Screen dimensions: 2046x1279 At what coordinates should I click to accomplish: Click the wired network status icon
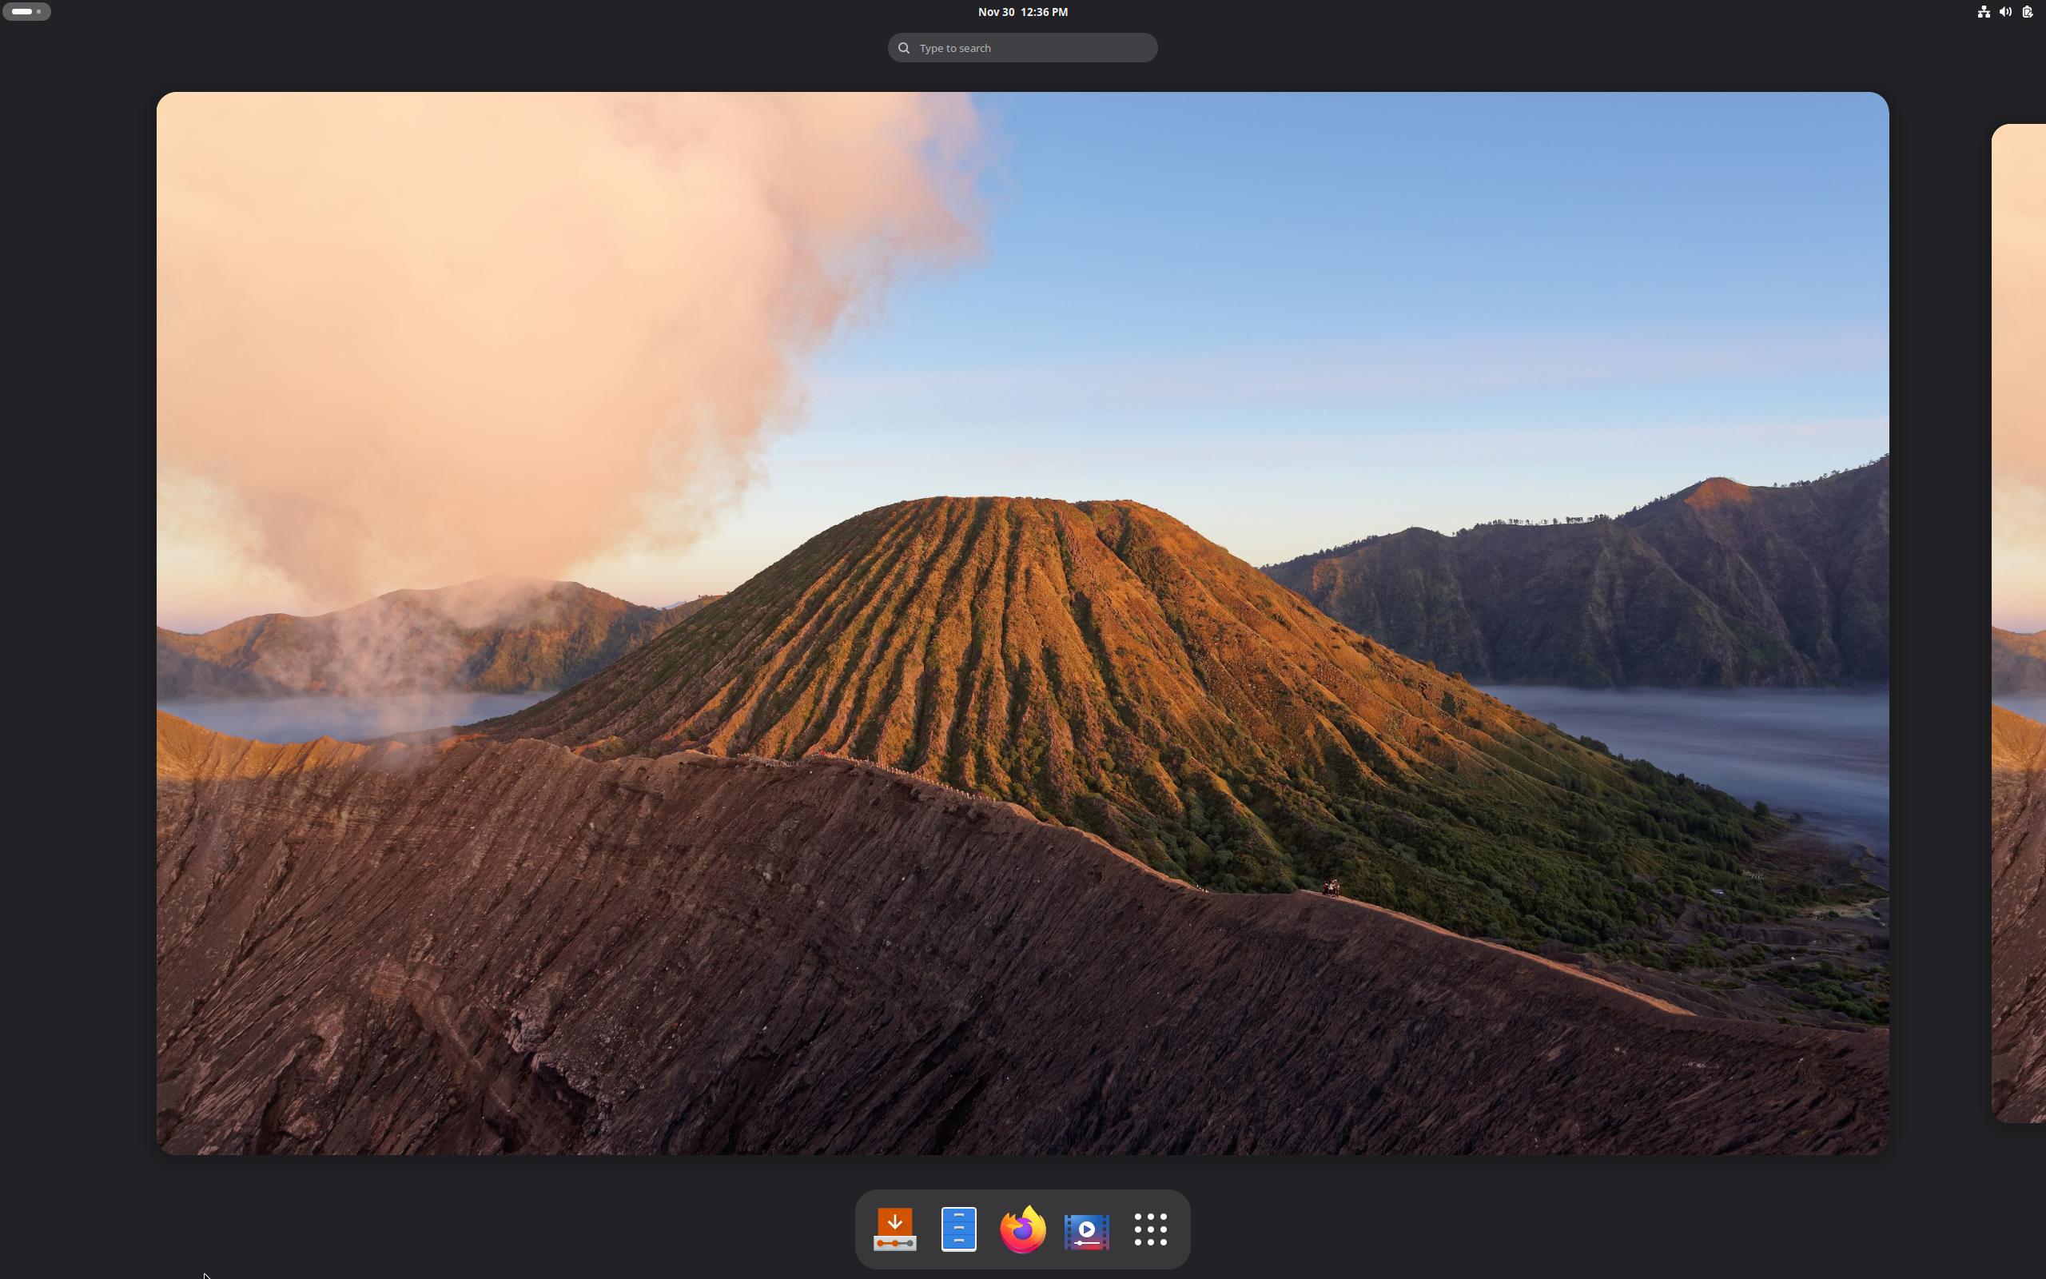point(1984,12)
